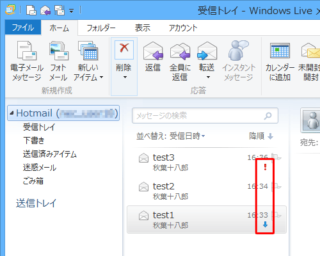Image resolution: width=320 pixels, height=256 pixels.
Task: Click the メッセージの検索 search field
Action: (x=205, y=116)
